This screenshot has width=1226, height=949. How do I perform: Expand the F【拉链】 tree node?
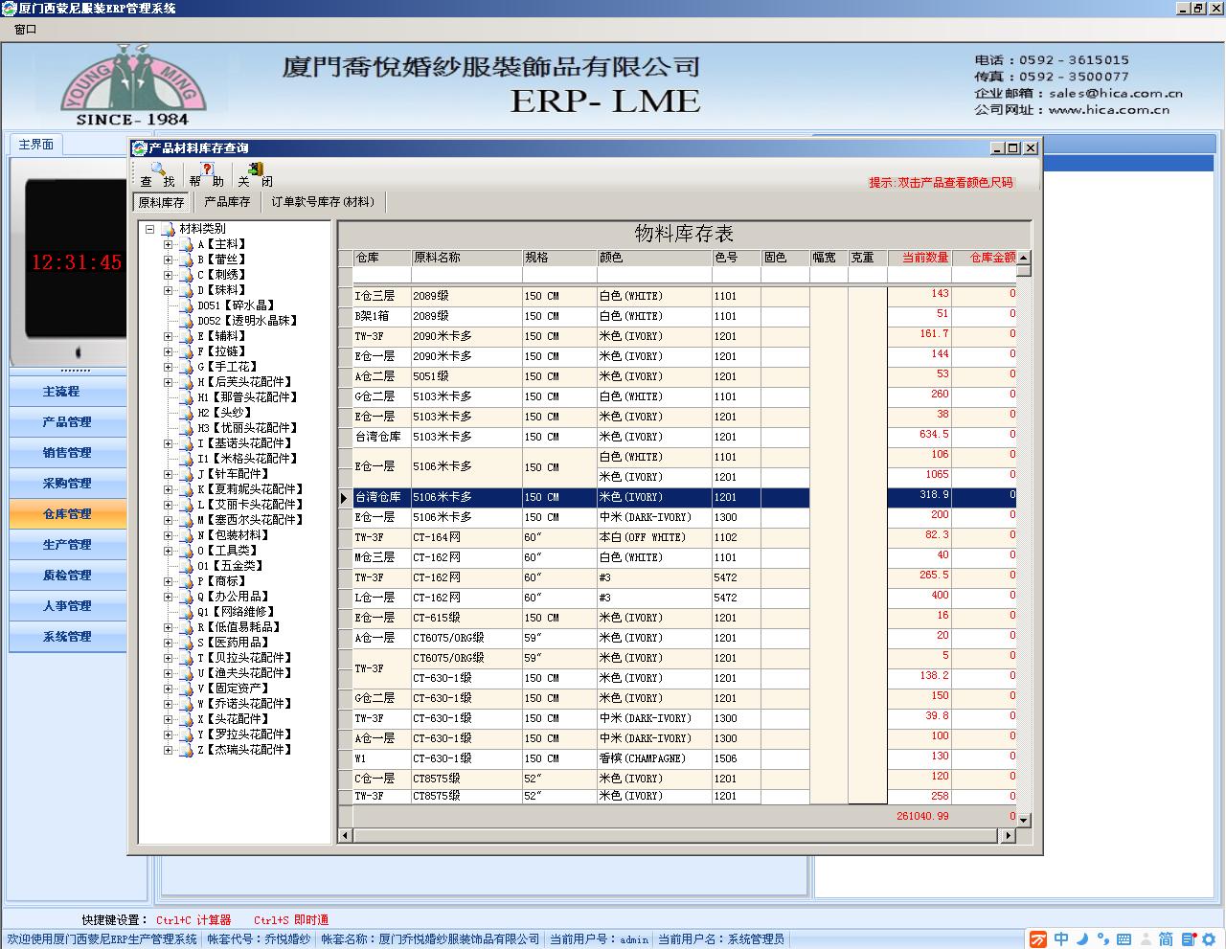168,351
